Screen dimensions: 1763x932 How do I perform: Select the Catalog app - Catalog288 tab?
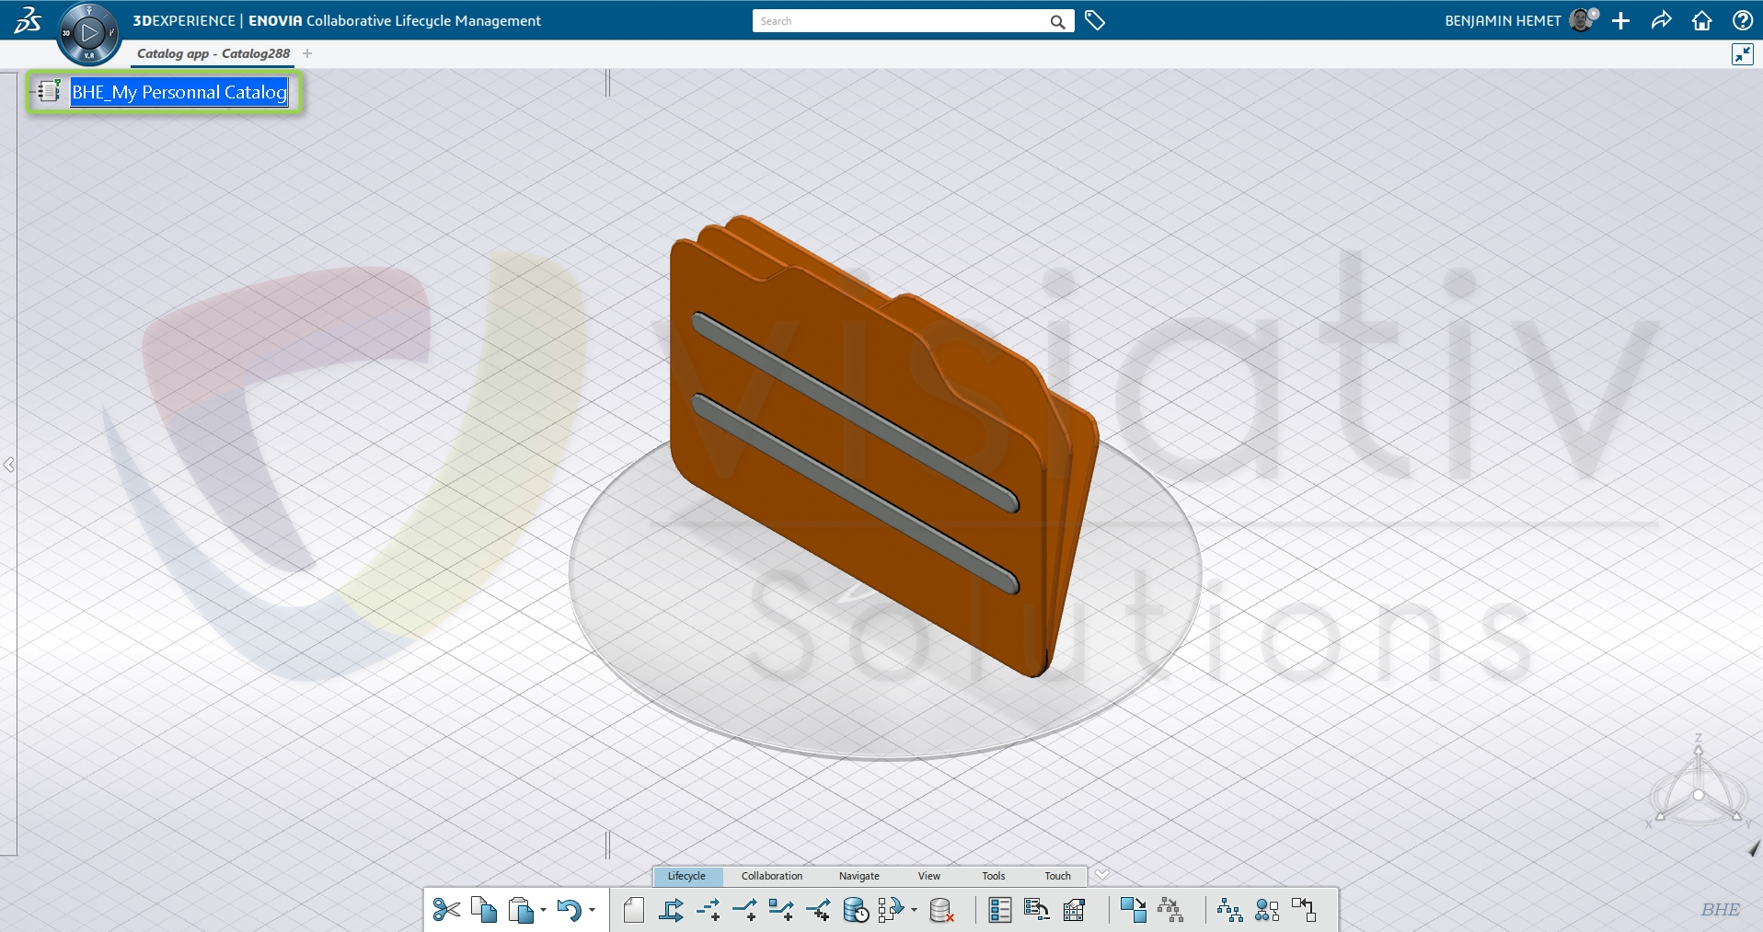(x=213, y=53)
